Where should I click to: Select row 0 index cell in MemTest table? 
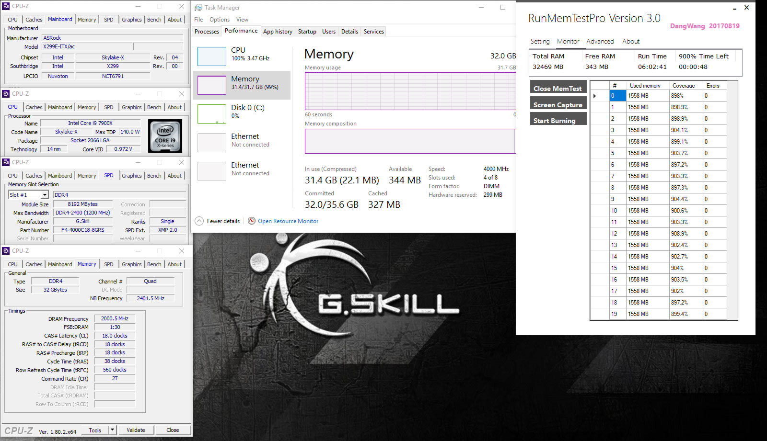click(617, 96)
